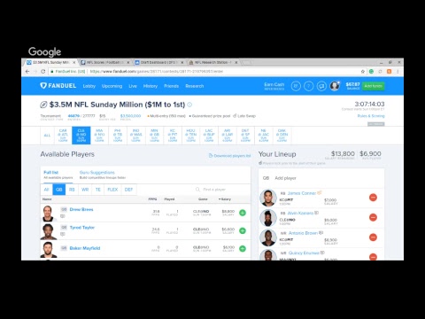Screen dimensions: 425x319
Task: Sort by the Game column header
Action: coord(203,199)
